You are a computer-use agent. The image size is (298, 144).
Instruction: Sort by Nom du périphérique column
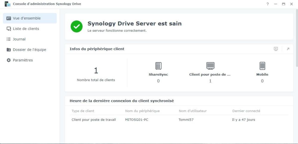coord(142,111)
